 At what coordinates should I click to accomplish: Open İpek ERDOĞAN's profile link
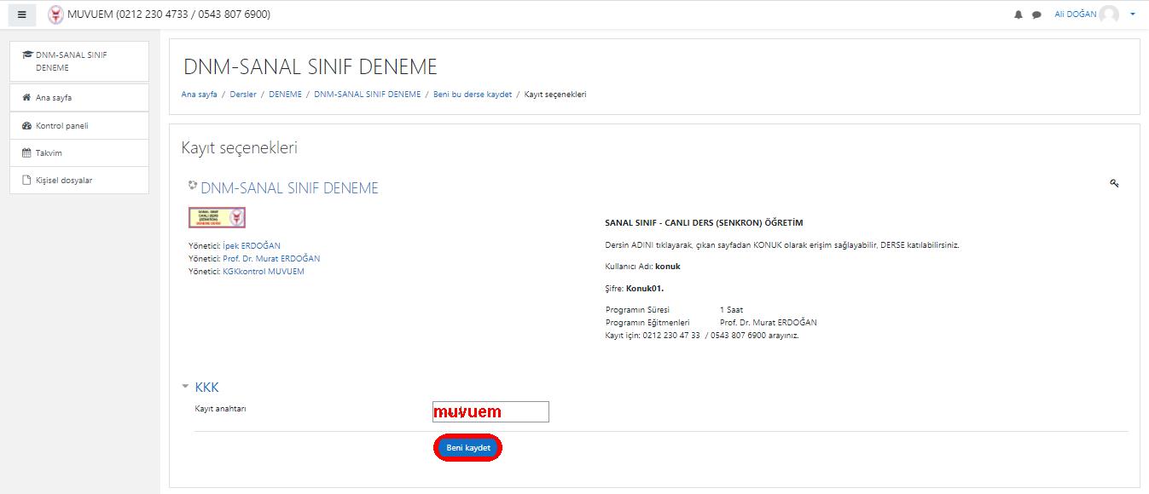[251, 245]
